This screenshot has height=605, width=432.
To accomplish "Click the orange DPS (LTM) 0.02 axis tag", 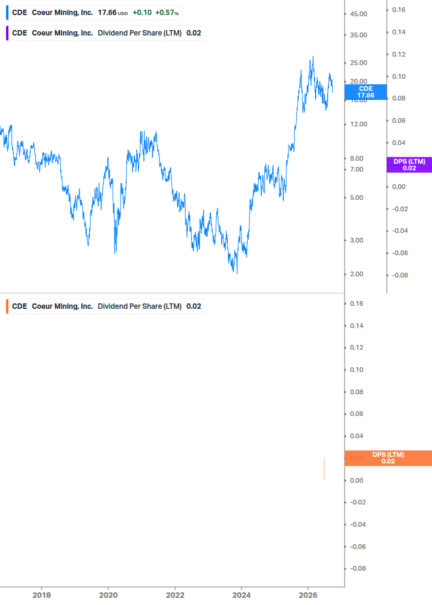I will pos(388,458).
